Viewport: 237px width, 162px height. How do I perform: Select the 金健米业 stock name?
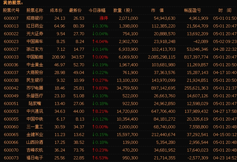[x=35, y=135]
